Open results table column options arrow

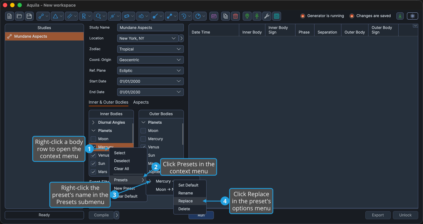pos(415,26)
